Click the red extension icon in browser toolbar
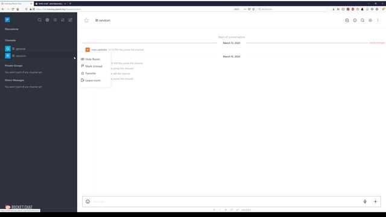 348,9
